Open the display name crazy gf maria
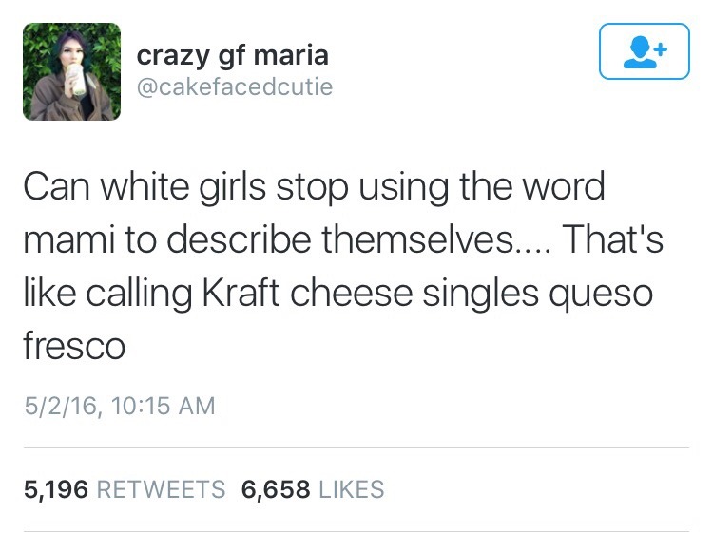Viewport: 713px width, 533px height. 232,55
